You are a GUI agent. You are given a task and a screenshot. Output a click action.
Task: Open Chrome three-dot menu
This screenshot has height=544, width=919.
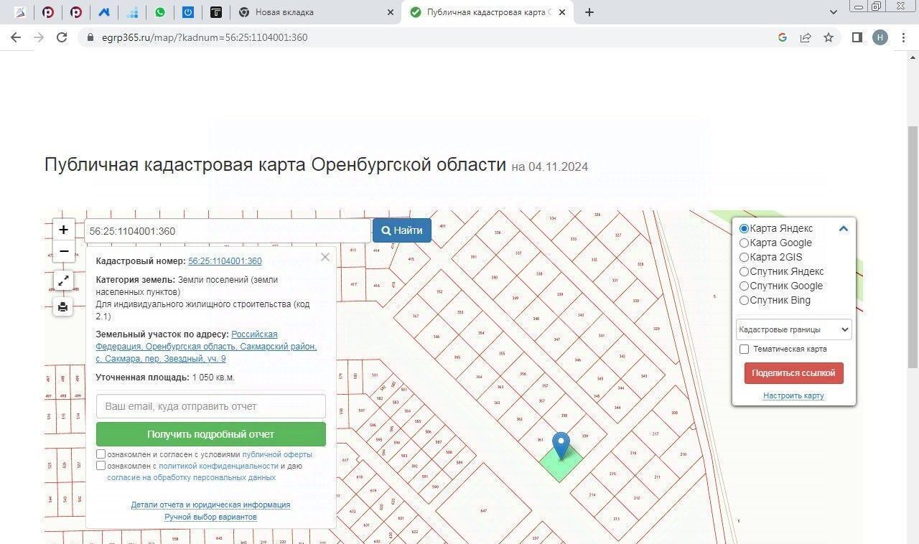(x=903, y=37)
